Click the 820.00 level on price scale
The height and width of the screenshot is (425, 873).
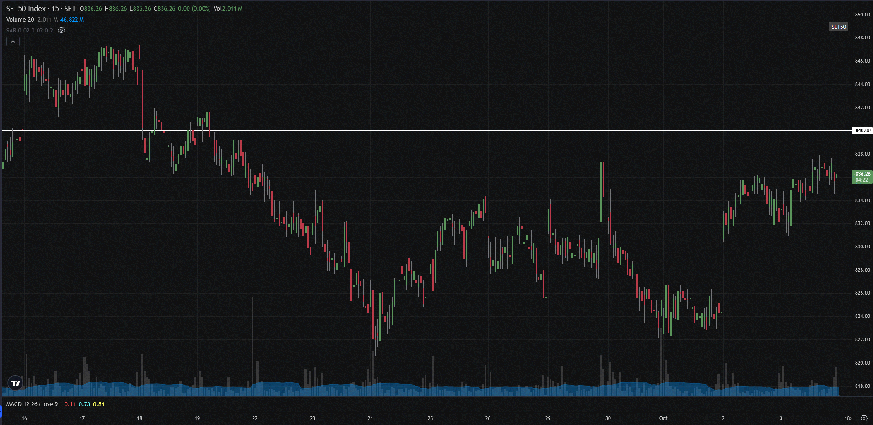(862, 363)
